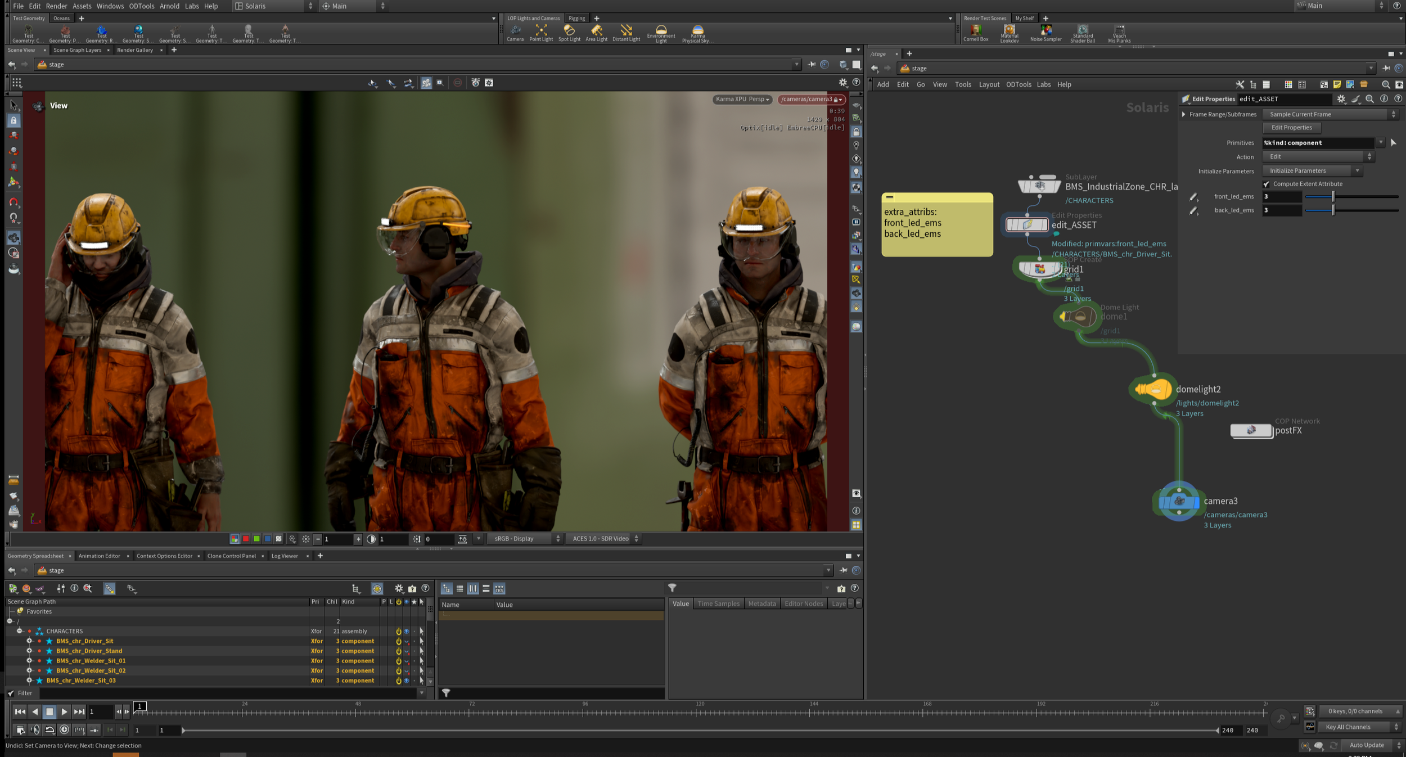Click the Edit Properties button
Screen dimensions: 1406x757
pyautogui.click(x=1291, y=128)
